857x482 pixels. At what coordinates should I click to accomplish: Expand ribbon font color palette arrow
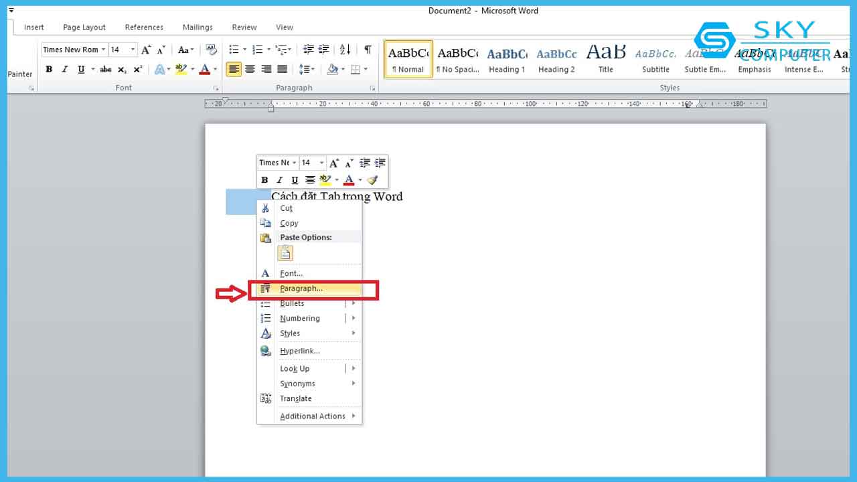coord(215,69)
